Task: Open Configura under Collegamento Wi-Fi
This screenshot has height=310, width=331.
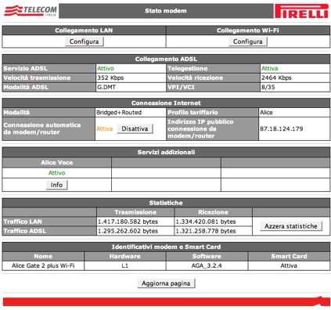Action: (248, 41)
